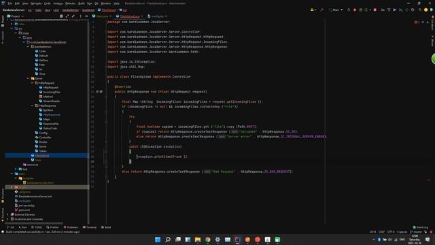Click Collapse All icon in Project panel header
This screenshot has width=435, height=245.
pos(73,16)
